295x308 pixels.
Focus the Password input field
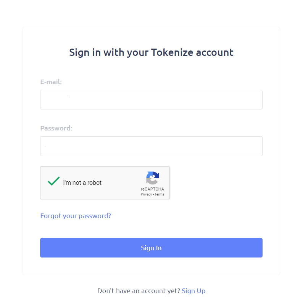coord(151,146)
